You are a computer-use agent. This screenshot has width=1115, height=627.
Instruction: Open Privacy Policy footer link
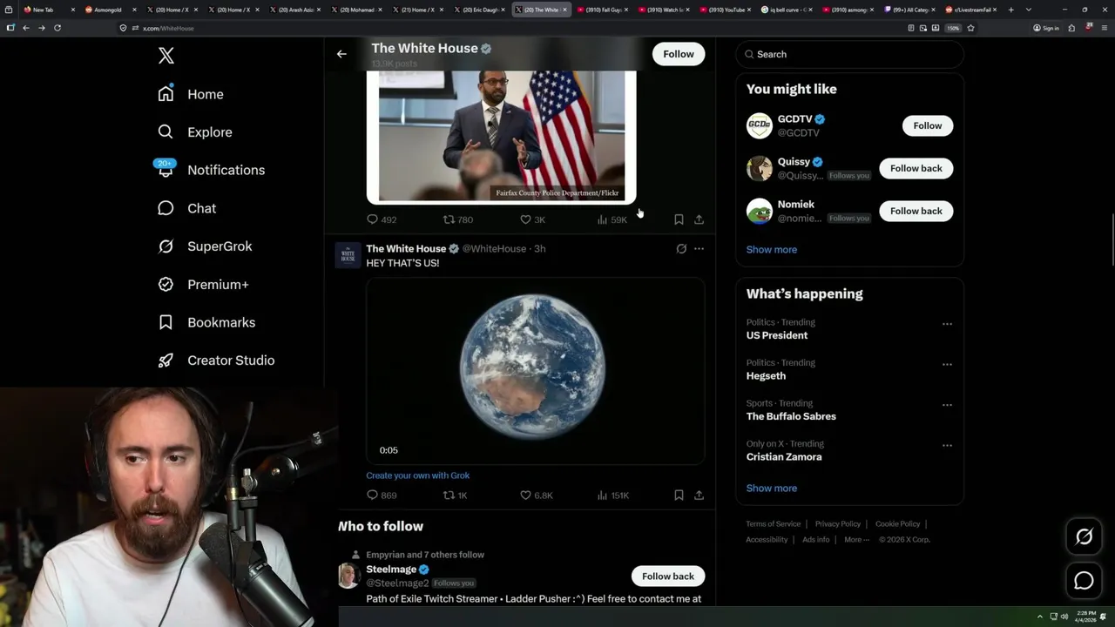click(837, 524)
